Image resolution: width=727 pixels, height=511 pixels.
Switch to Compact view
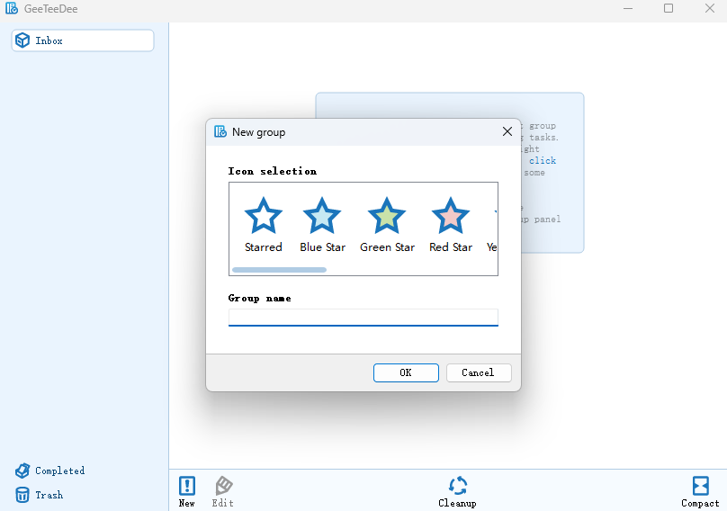tap(700, 491)
